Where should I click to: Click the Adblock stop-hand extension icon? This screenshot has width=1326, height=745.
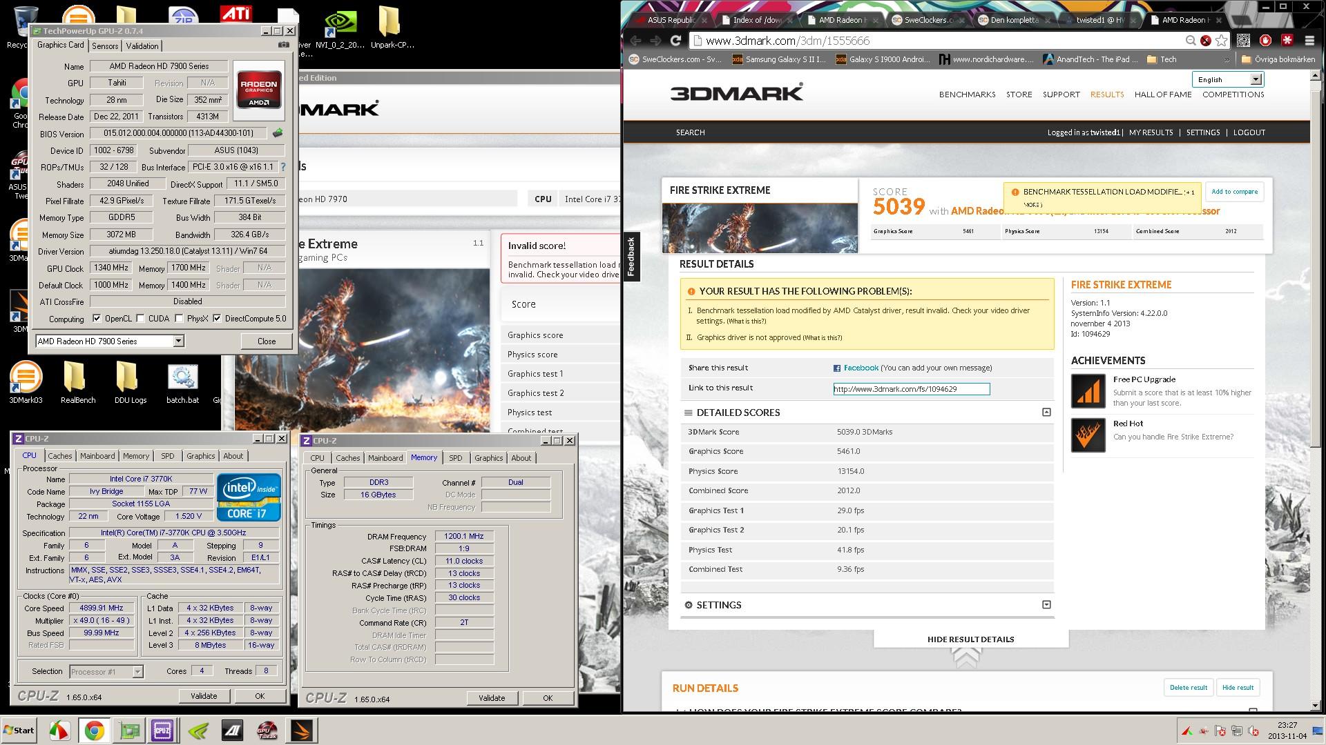(1265, 41)
